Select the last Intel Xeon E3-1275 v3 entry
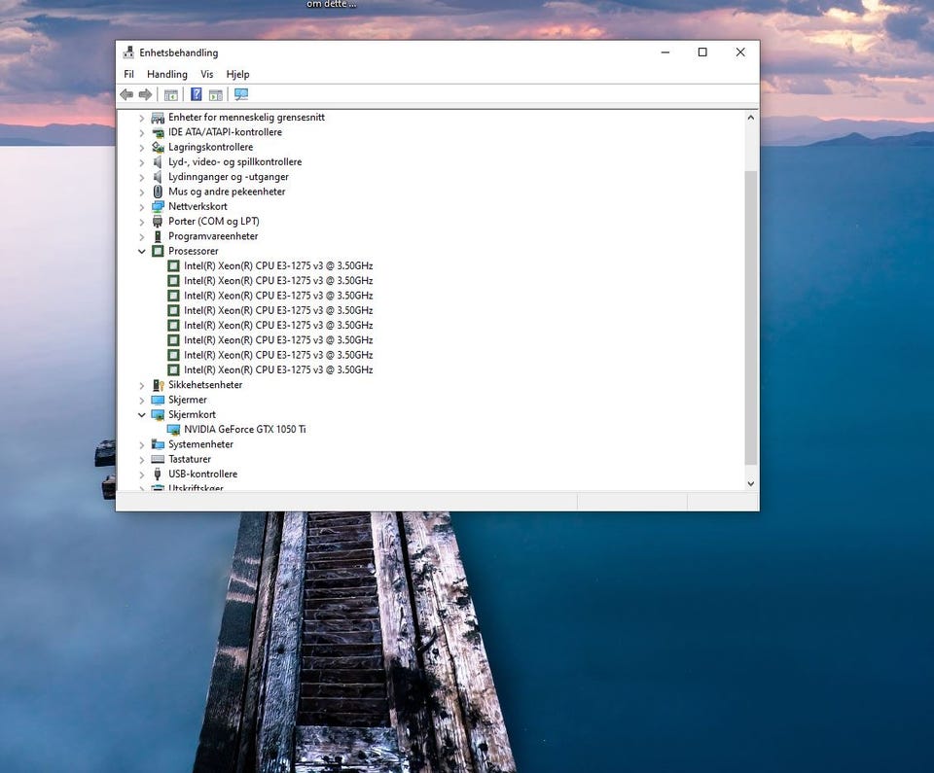 click(278, 369)
